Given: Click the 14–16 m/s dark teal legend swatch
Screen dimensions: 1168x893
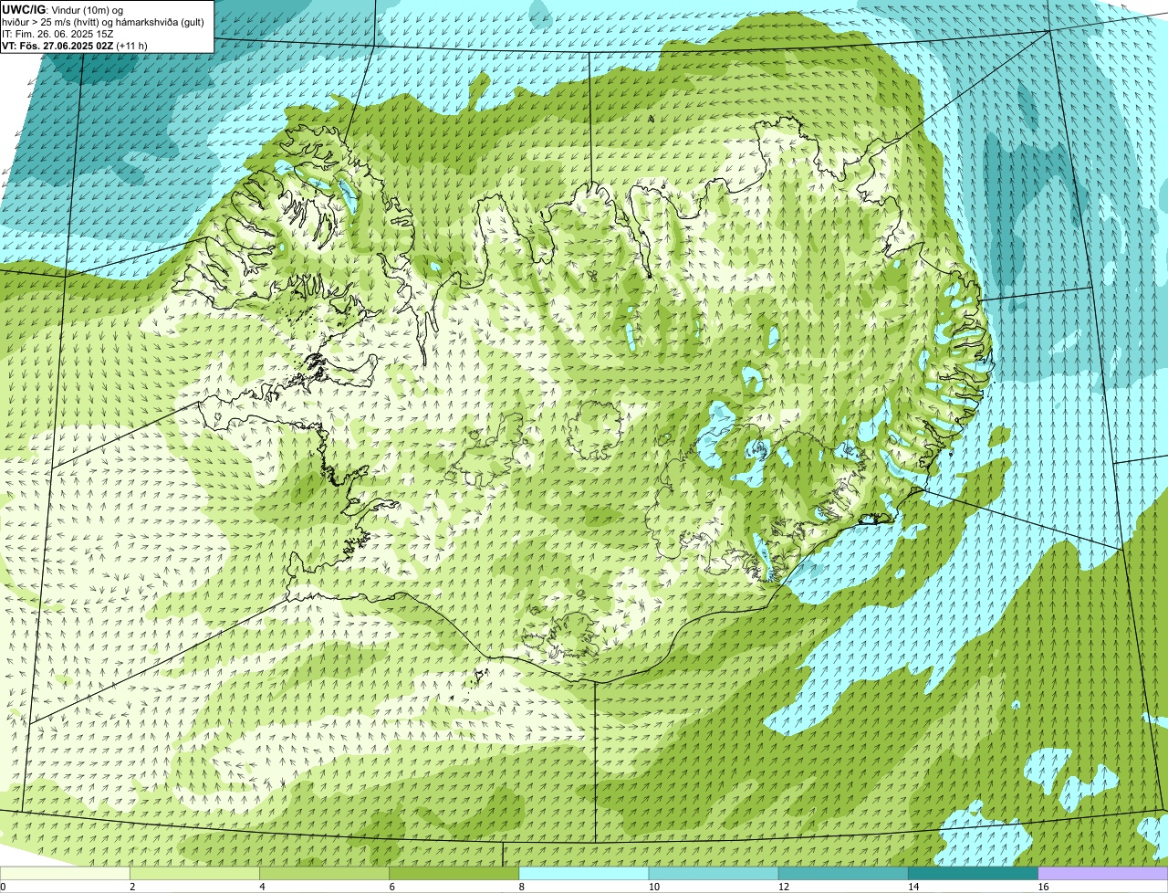Looking at the screenshot, I should click(974, 874).
